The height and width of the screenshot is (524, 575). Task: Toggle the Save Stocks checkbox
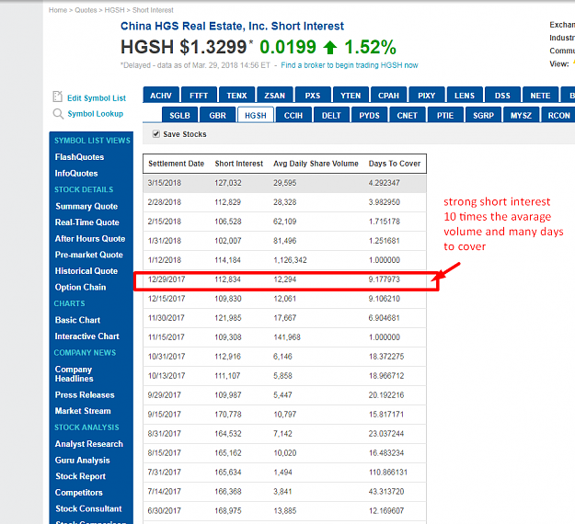(x=156, y=134)
